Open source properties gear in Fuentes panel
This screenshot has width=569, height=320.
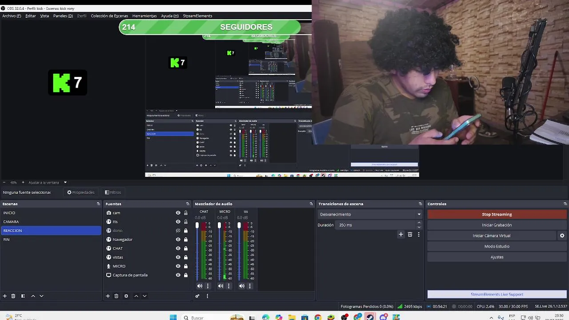click(126, 296)
